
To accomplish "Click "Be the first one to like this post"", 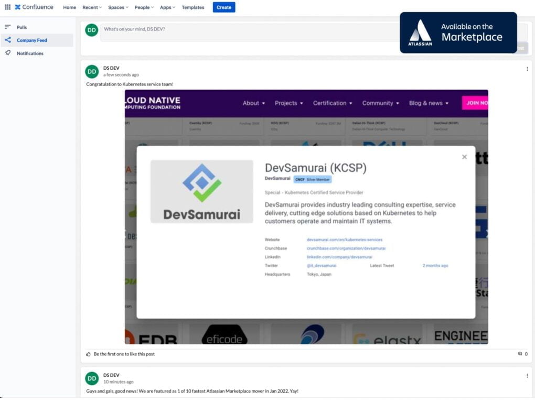I will pos(124,354).
